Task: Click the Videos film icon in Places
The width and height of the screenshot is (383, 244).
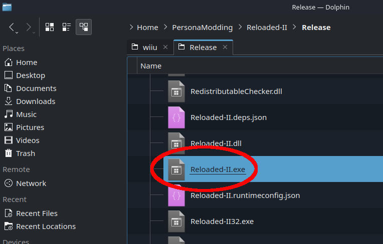Action: [9, 140]
